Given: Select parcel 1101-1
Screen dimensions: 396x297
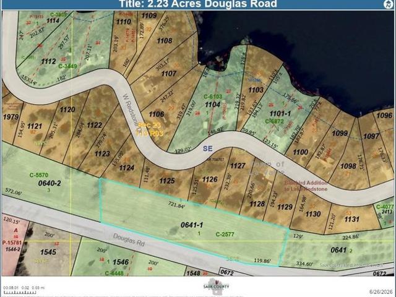Looking at the screenshot, I should 280,113.
